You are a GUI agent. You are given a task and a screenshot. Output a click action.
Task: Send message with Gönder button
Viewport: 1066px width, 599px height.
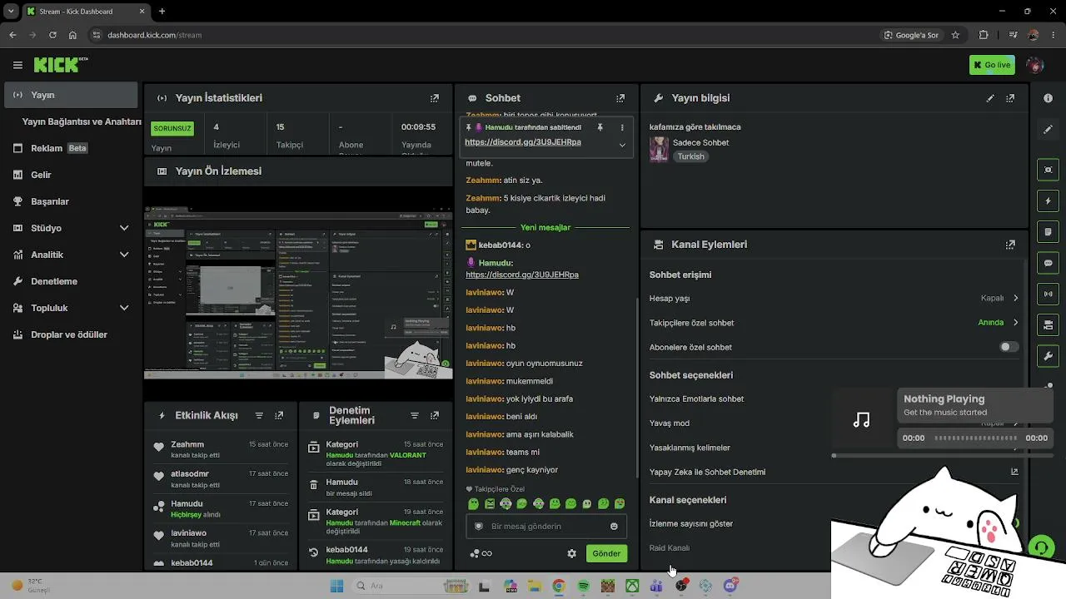tap(606, 553)
